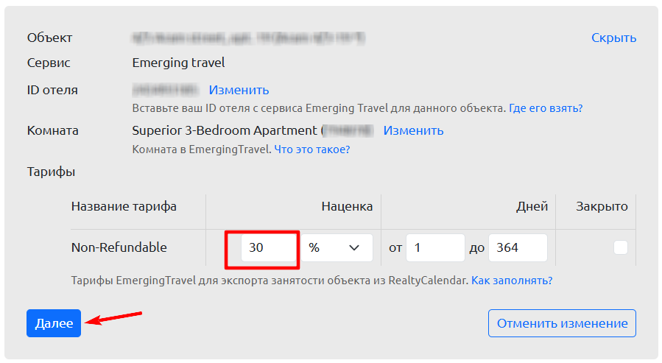Click Изменить next to the room name

click(x=413, y=130)
